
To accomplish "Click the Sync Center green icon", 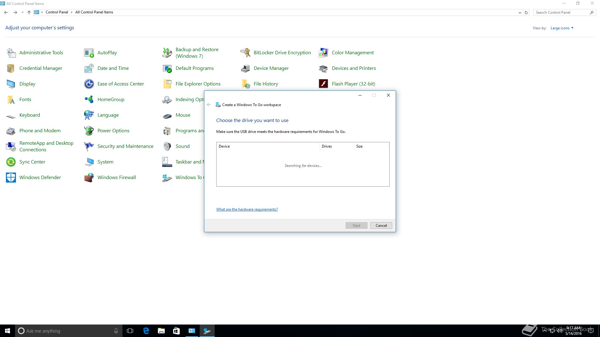I will (11, 162).
